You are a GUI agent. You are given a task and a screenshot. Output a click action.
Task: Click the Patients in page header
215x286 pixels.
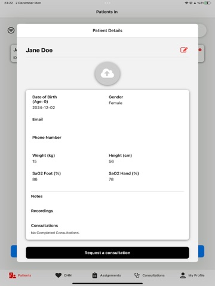pos(107,12)
